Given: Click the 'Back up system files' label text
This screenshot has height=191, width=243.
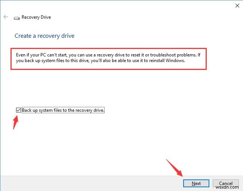Looking at the screenshot, I should (x=63, y=110).
